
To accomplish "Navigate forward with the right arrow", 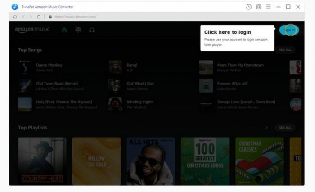I will (x=31, y=17).
